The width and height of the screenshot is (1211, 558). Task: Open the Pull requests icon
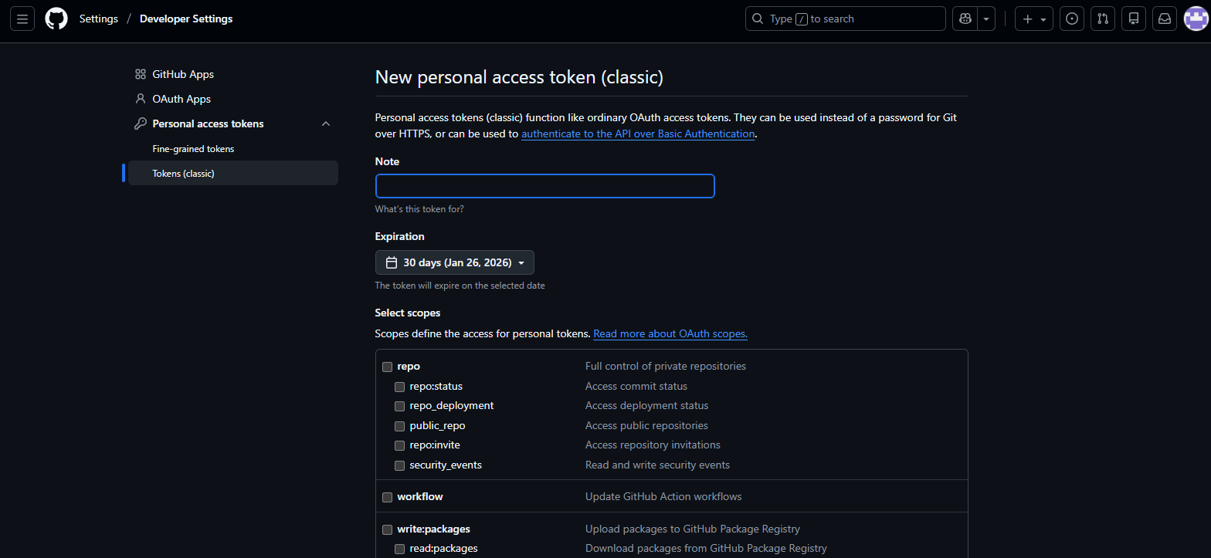click(x=1102, y=19)
